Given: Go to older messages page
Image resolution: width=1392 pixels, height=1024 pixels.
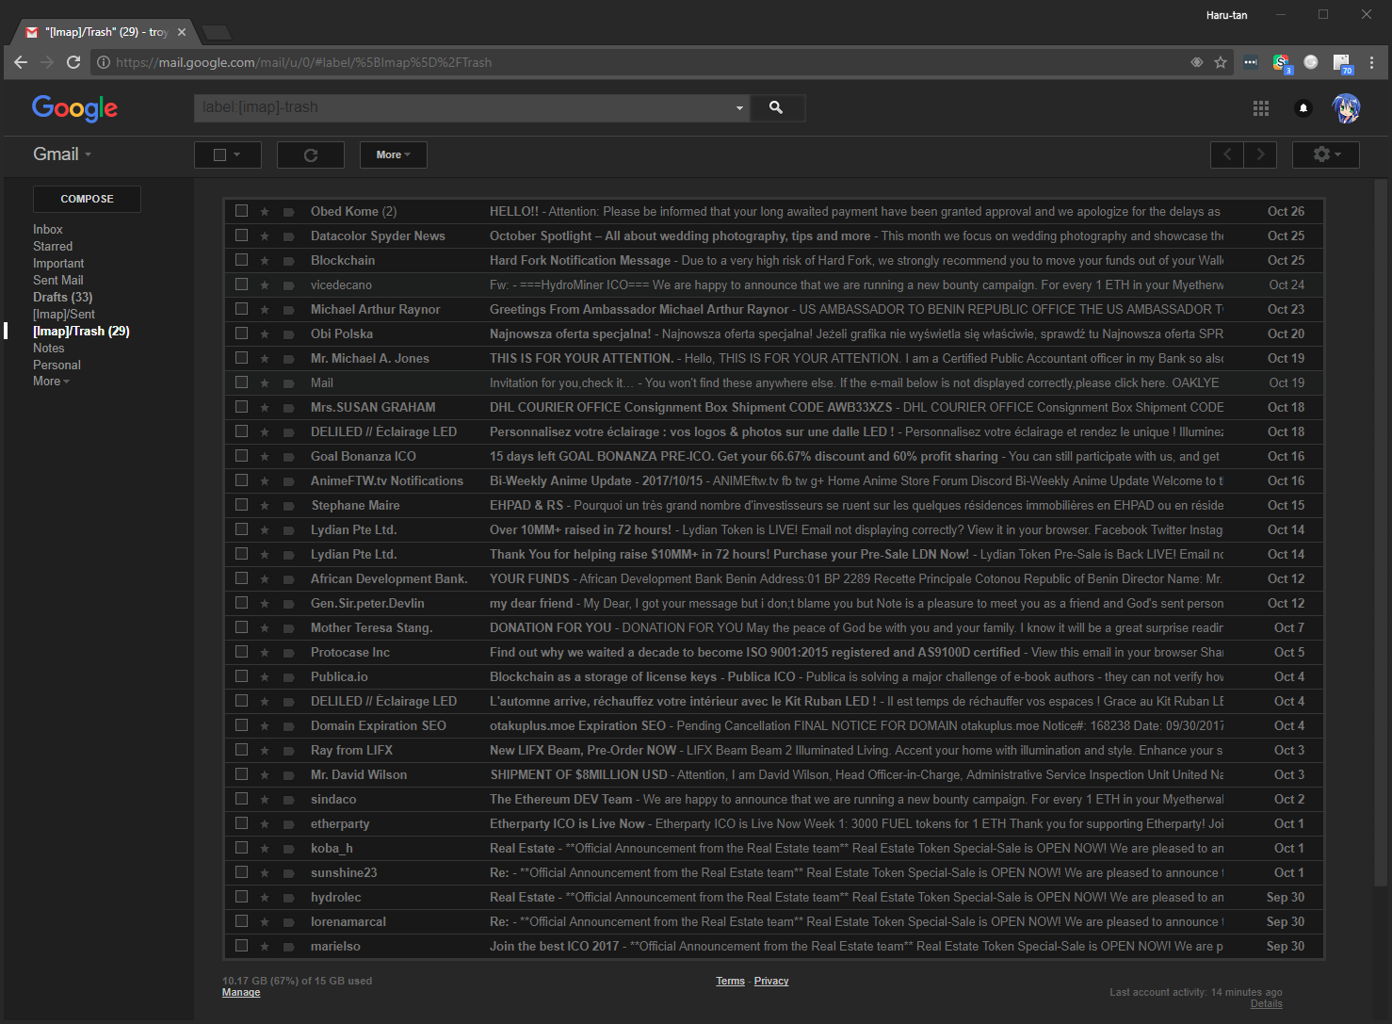Looking at the screenshot, I should click(1260, 154).
